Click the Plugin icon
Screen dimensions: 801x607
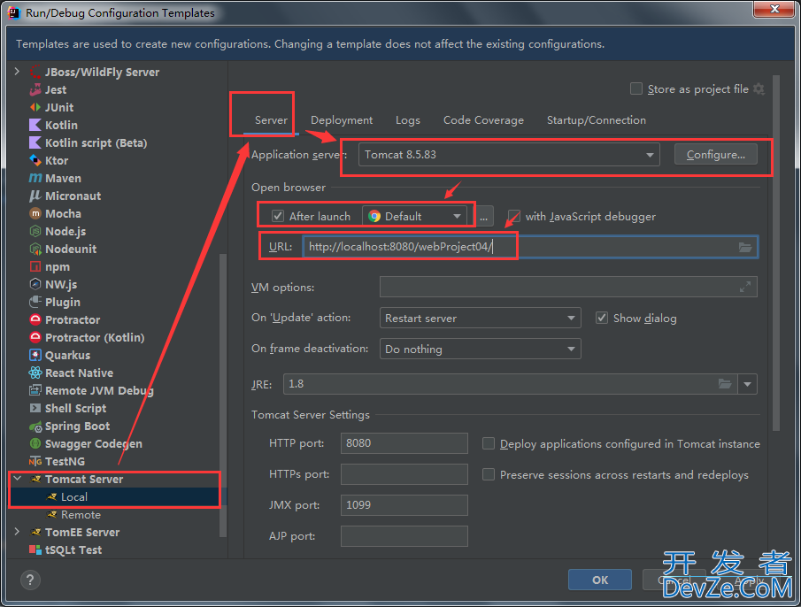coord(35,303)
